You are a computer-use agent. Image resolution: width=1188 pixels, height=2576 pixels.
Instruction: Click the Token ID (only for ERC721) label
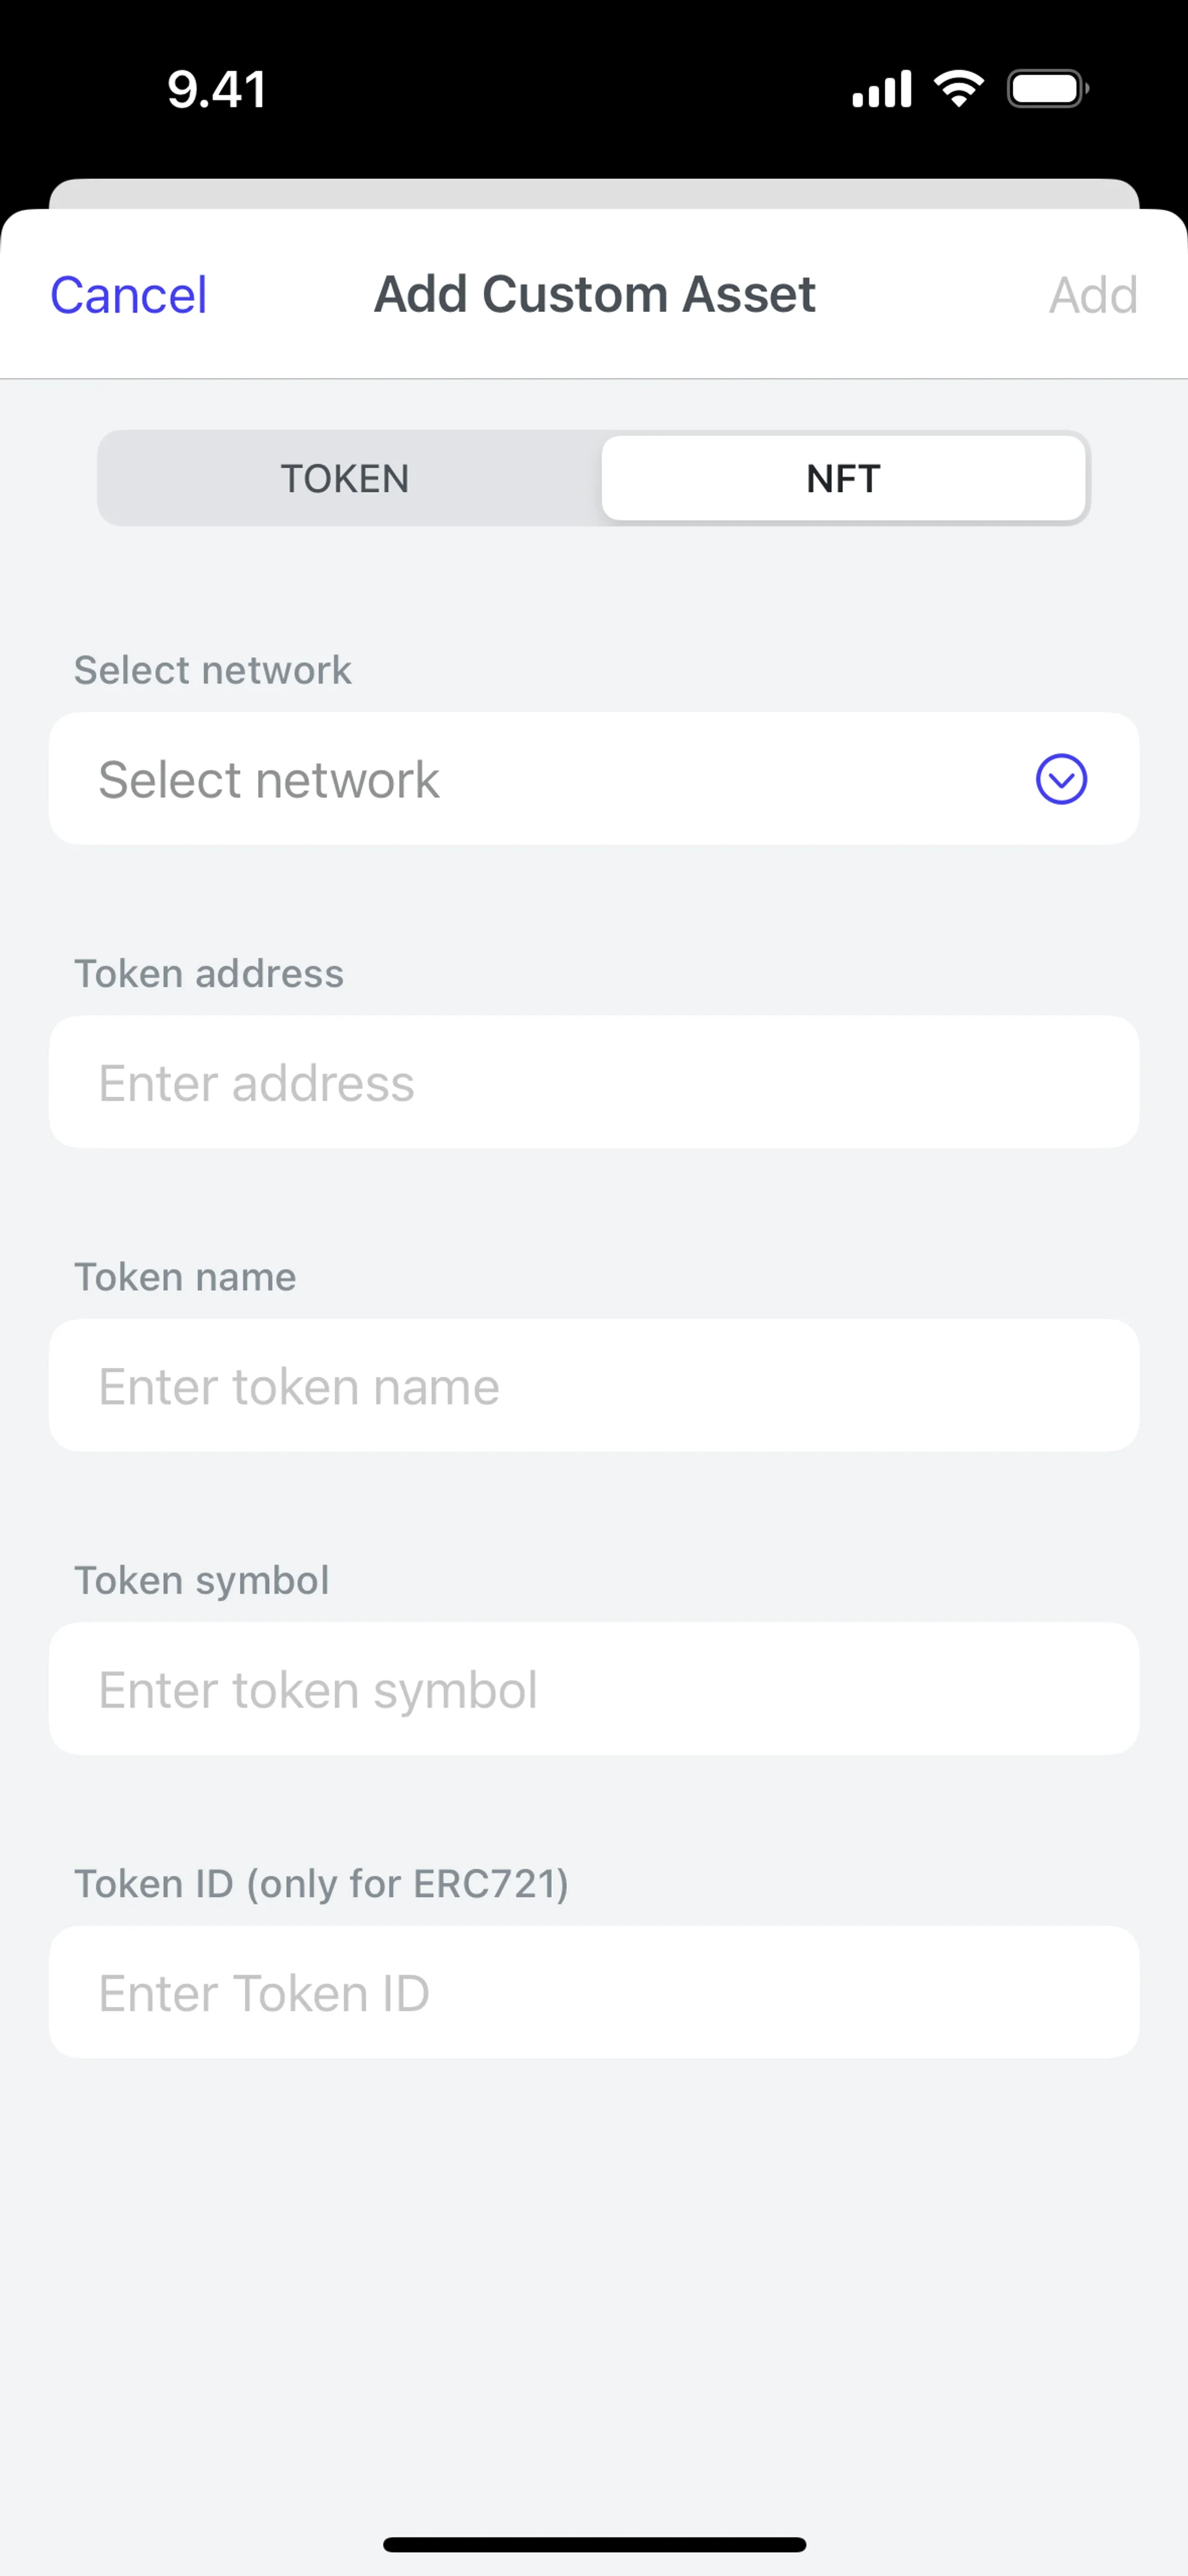tap(321, 1884)
